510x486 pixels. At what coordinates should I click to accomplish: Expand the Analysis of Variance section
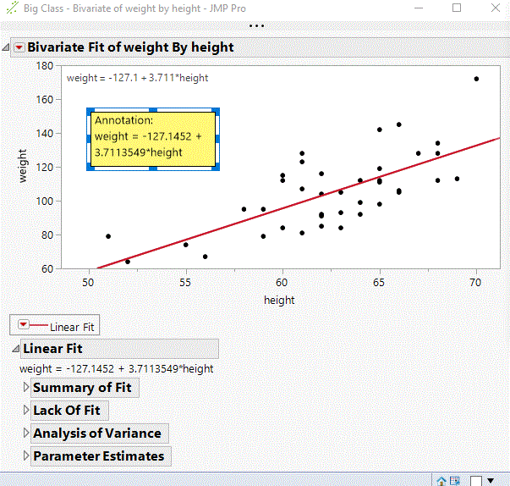tap(25, 434)
